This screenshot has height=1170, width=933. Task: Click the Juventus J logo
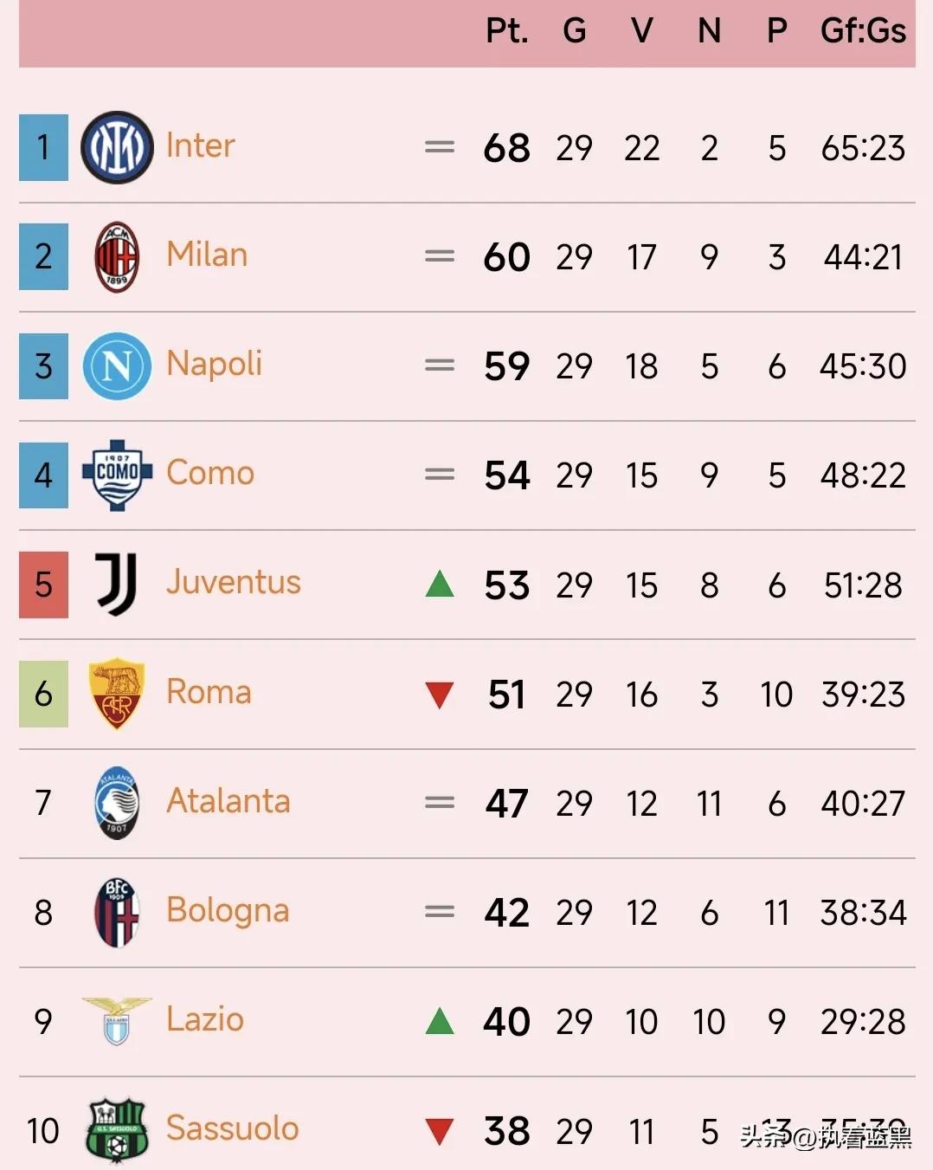tap(117, 585)
